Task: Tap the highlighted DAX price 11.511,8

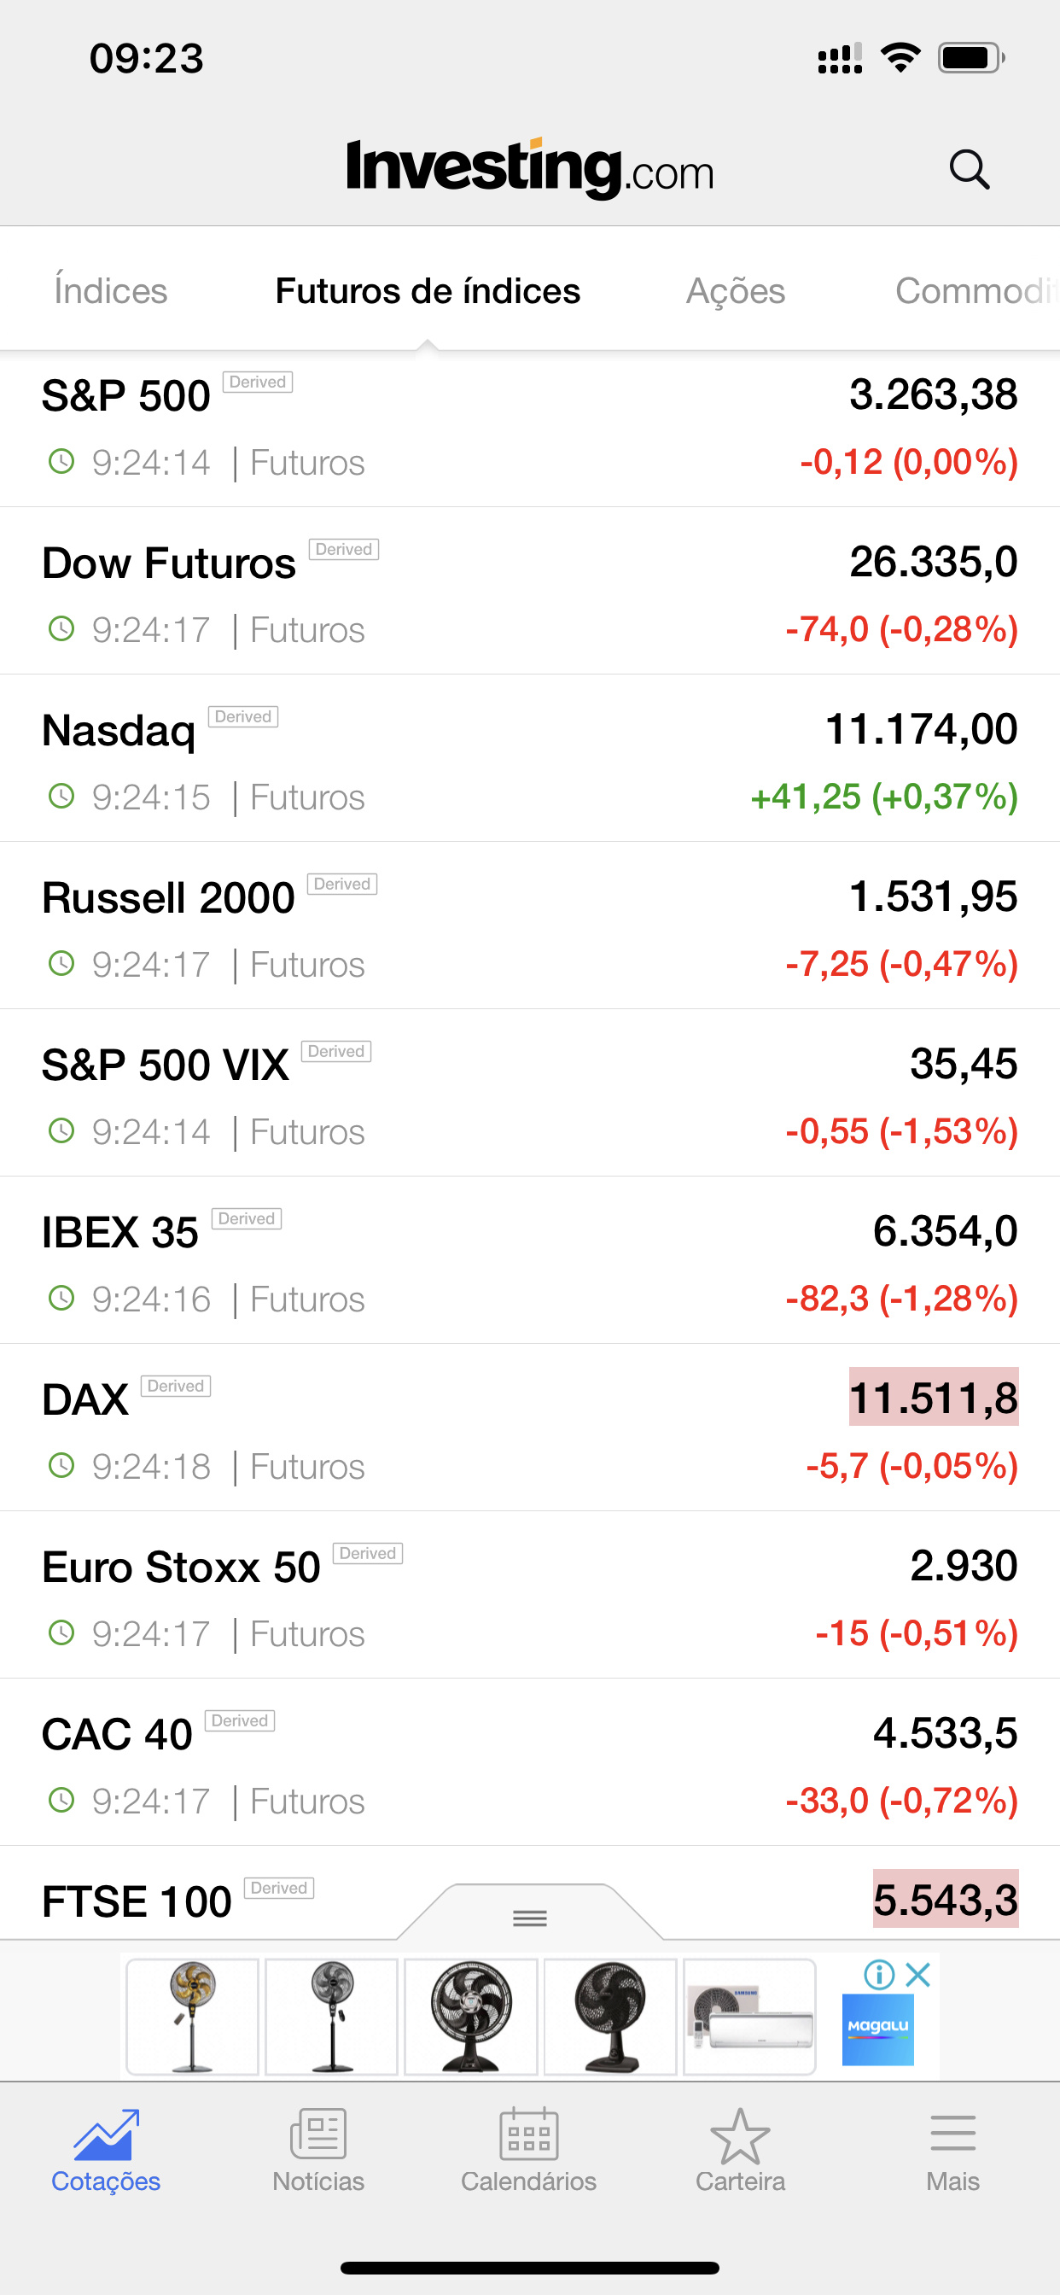Action: pyautogui.click(x=933, y=1398)
